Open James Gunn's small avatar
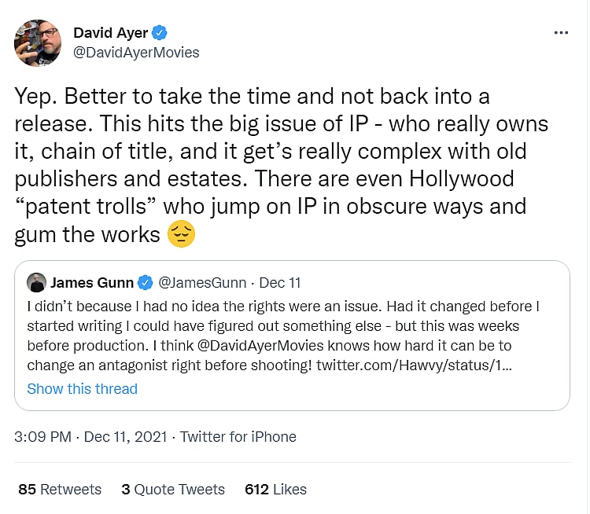This screenshot has width=590, height=514. pyautogui.click(x=36, y=282)
